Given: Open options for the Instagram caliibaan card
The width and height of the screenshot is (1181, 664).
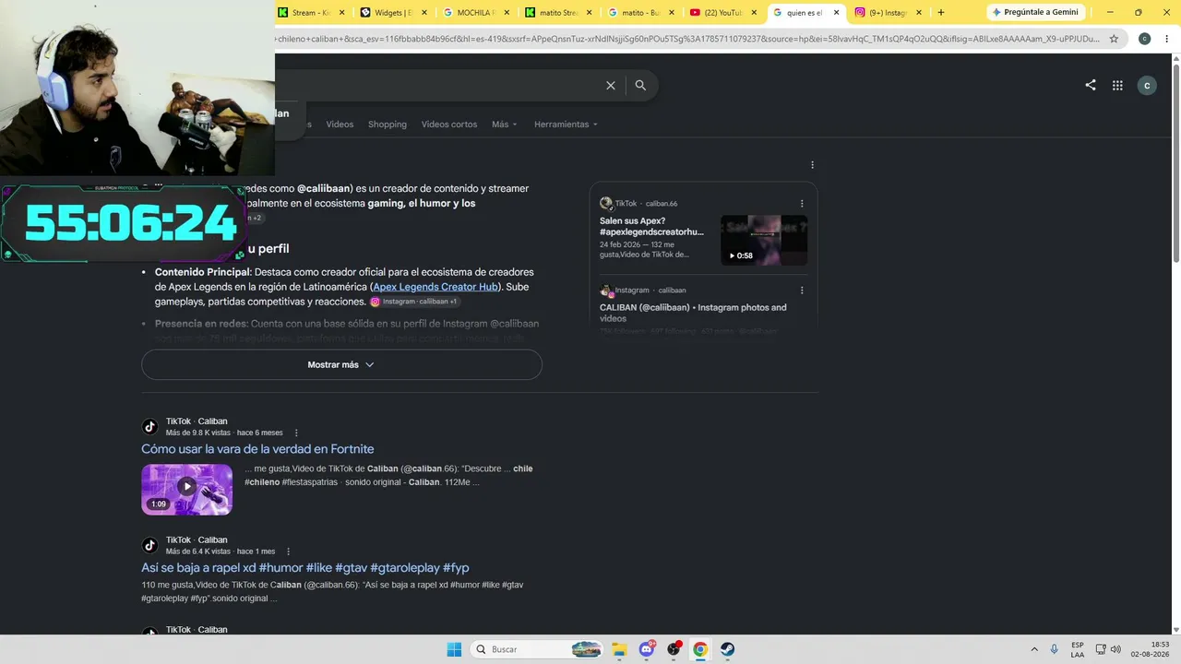Looking at the screenshot, I should (802, 290).
